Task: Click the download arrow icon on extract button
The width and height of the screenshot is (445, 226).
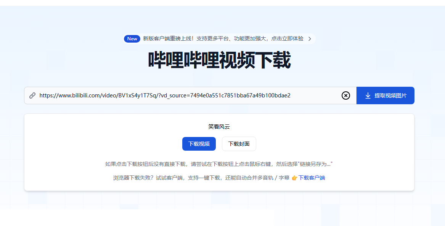Action: (368, 95)
